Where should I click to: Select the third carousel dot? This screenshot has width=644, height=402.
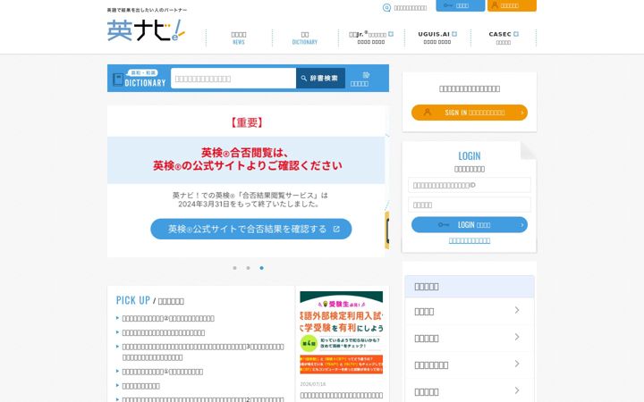(x=261, y=268)
